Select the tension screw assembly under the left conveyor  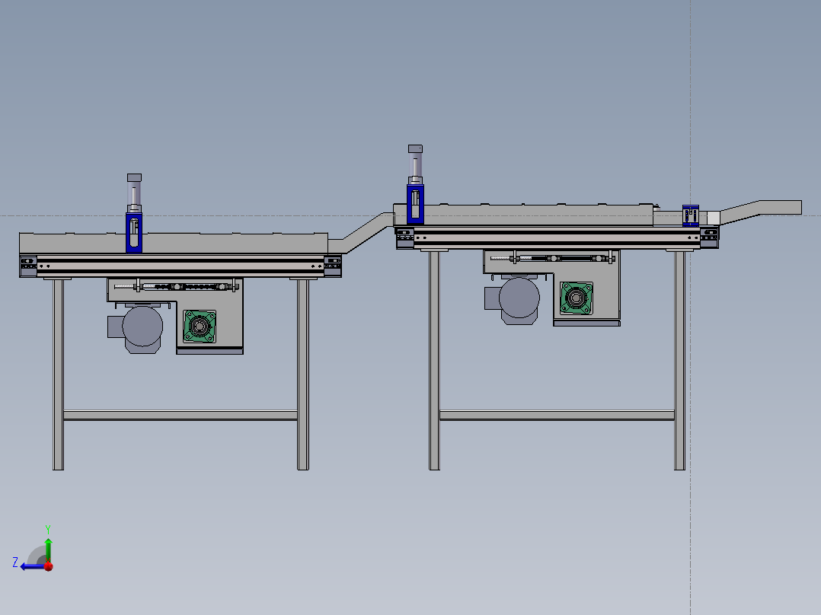pos(177,286)
